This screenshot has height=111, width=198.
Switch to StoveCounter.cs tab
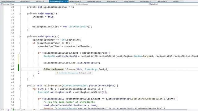[112, 2]
